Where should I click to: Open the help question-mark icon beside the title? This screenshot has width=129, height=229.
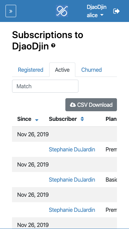coord(53,46)
